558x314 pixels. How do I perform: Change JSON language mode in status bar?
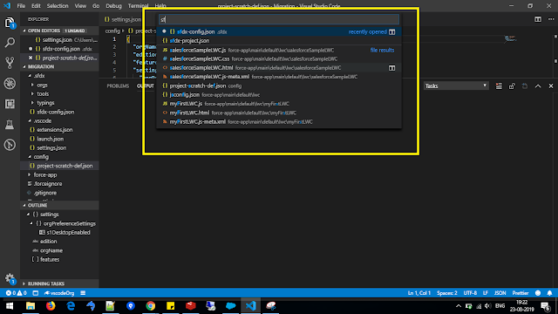tap(500, 293)
